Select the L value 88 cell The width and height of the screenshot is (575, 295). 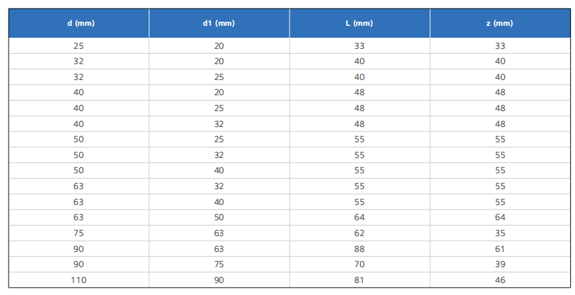pos(360,249)
